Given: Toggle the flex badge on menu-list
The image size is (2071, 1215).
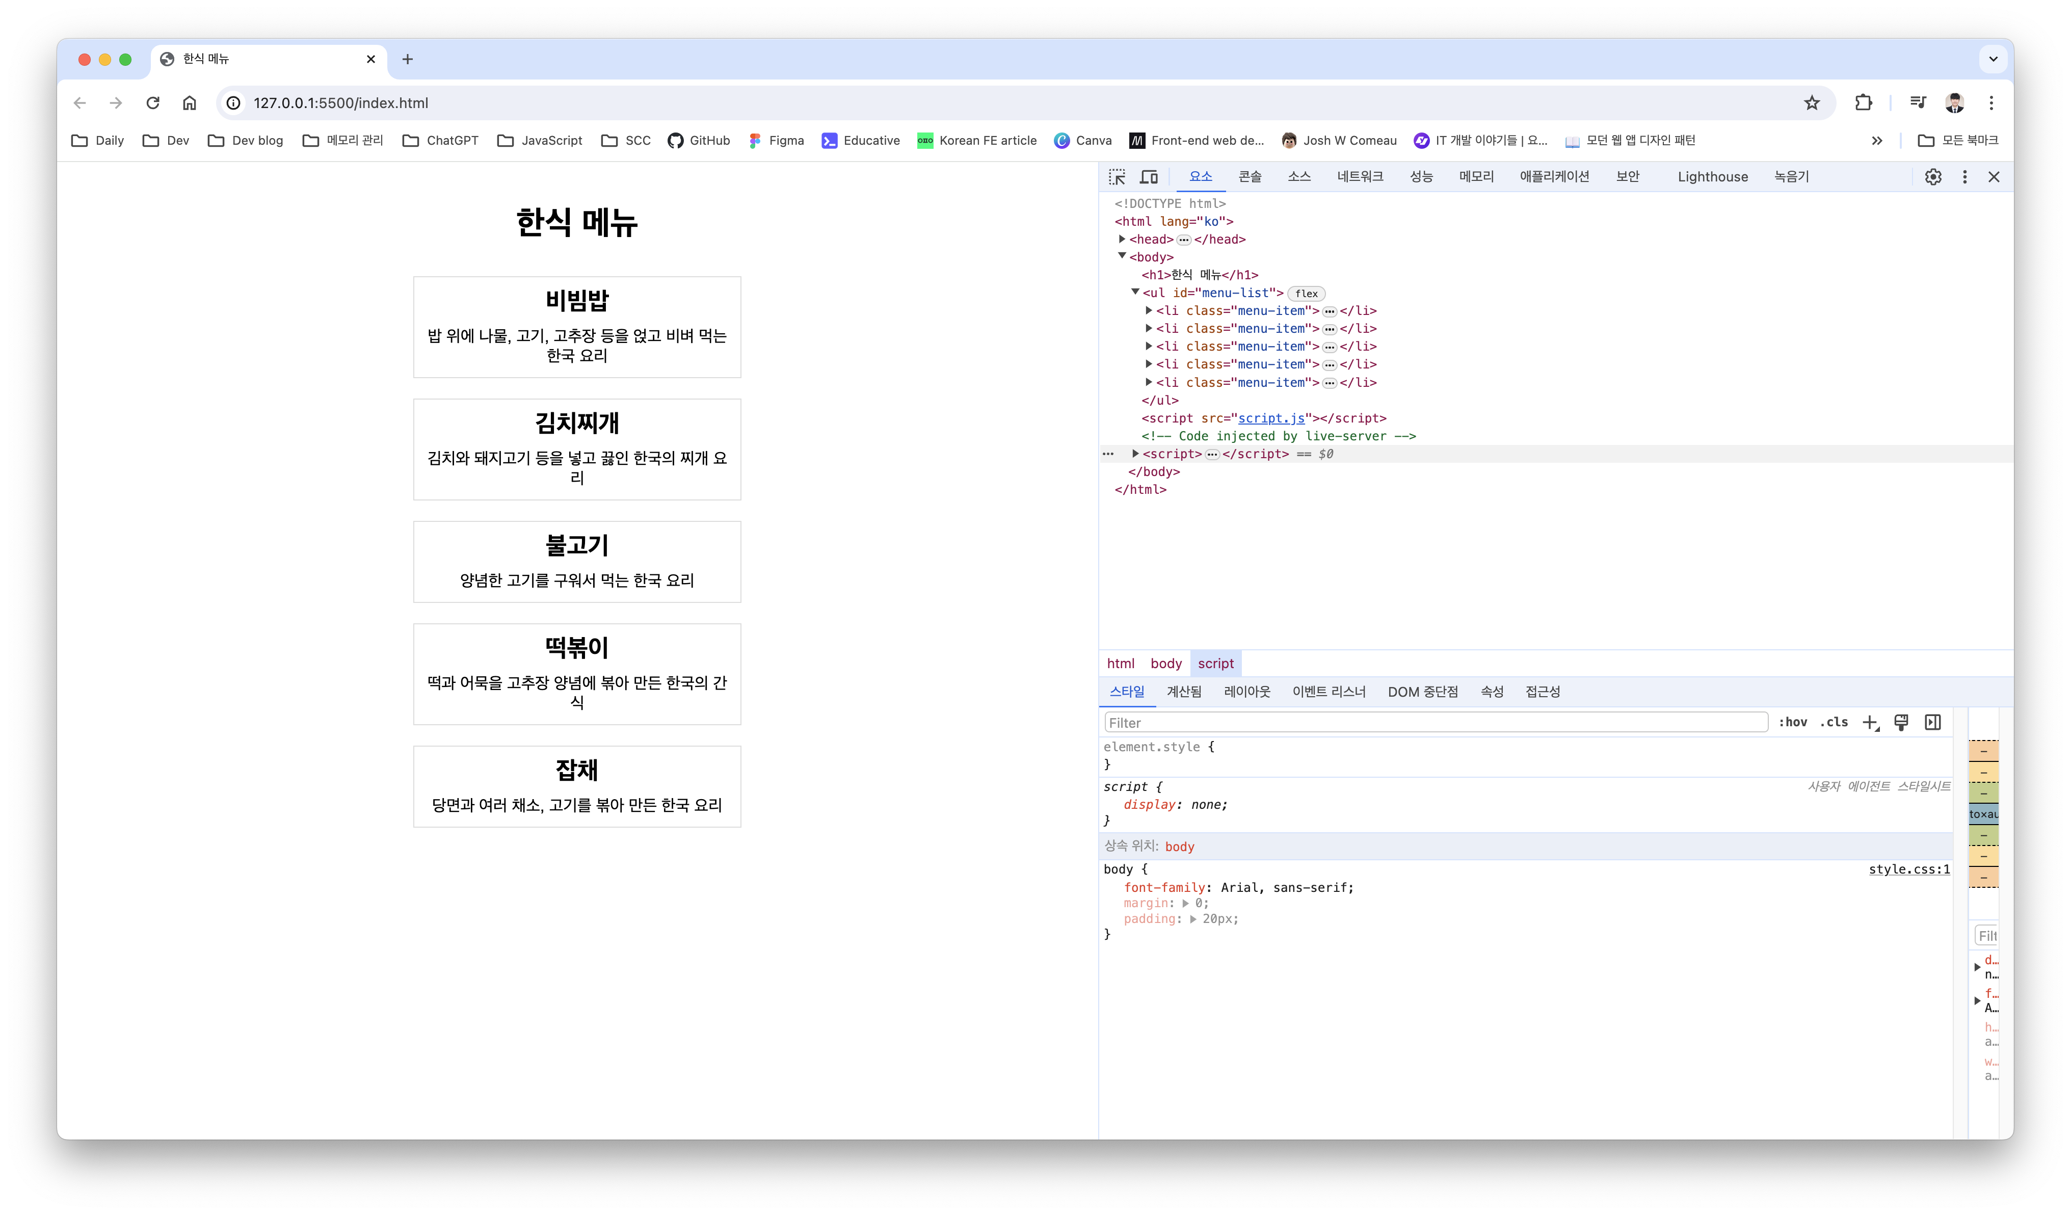Looking at the screenshot, I should 1306,294.
